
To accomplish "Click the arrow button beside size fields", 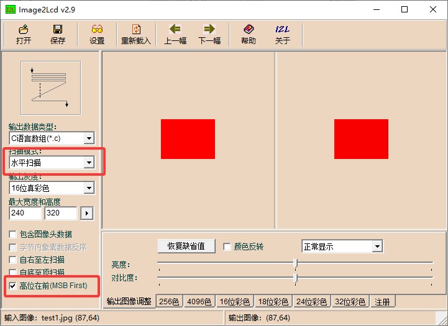I will click(87, 213).
